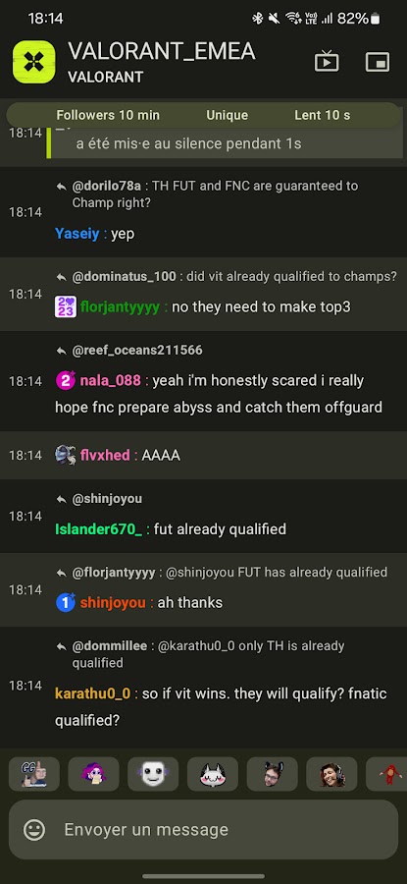Open the emoji picker smiley icon
Viewport: 407px width, 884px height.
(x=34, y=829)
